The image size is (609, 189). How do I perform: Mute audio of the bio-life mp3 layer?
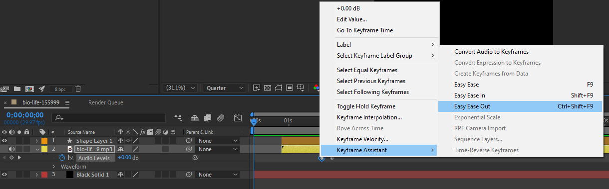pos(12,149)
